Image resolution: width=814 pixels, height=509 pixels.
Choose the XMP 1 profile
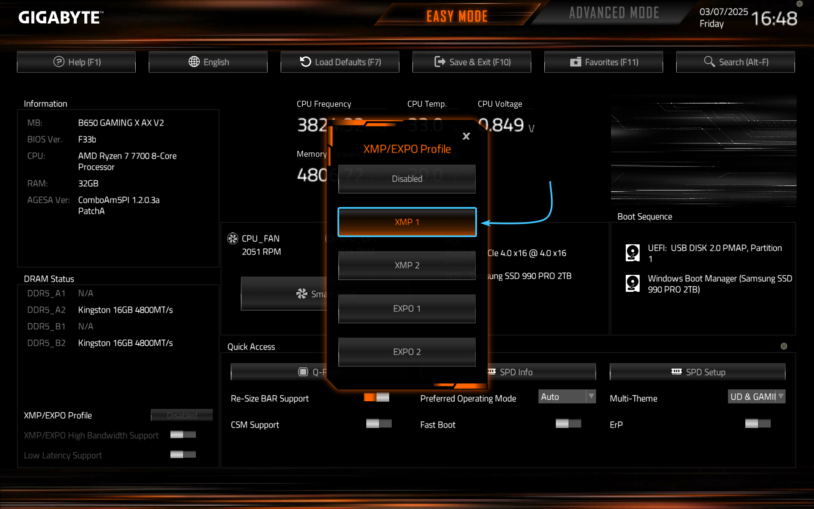click(x=407, y=222)
